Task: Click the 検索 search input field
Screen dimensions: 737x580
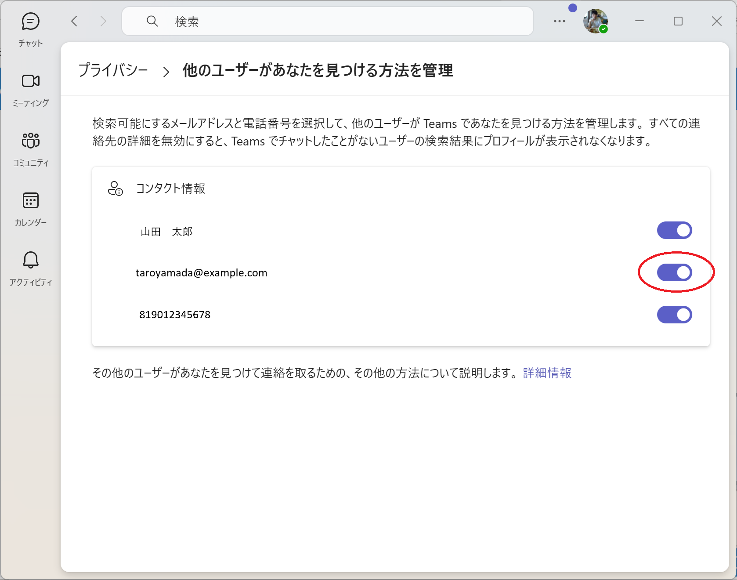Action: (343, 21)
